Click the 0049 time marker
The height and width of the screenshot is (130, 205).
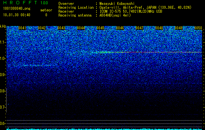[179, 28]
